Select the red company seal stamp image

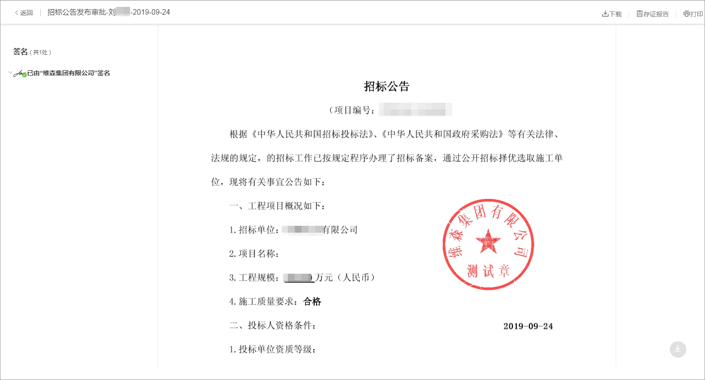[x=488, y=244]
